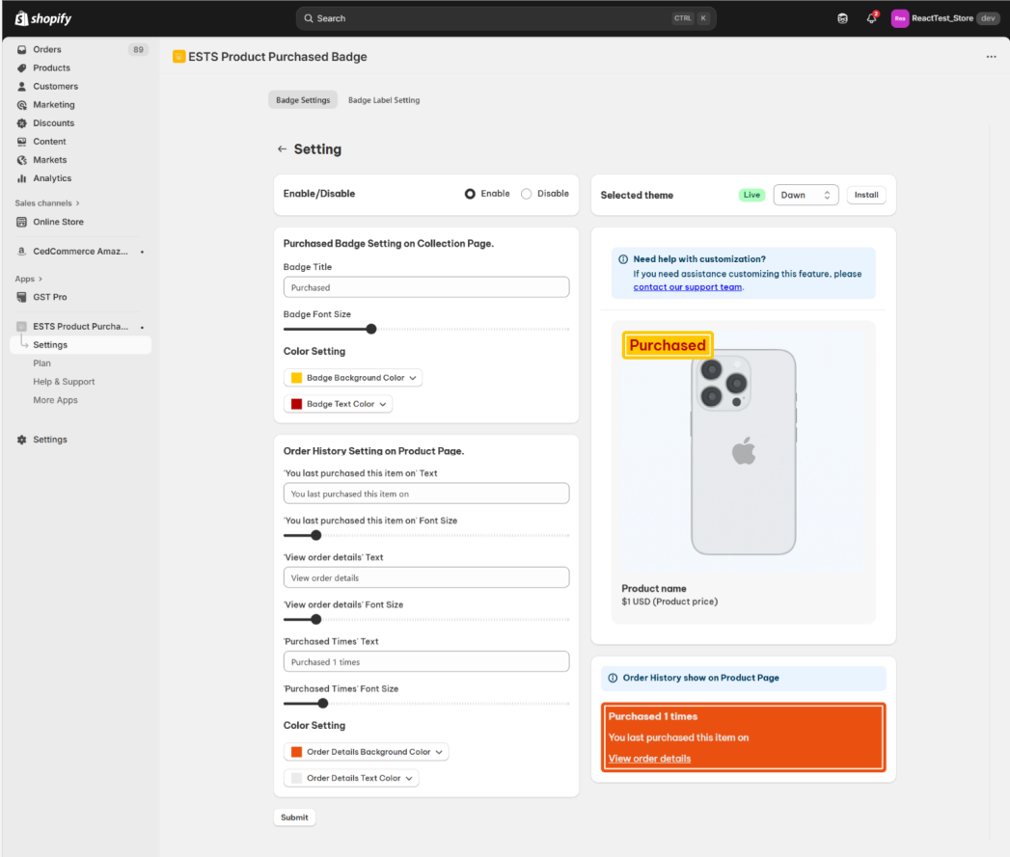The image size is (1010, 857).
Task: Open the Badge Settings tab
Action: coord(303,100)
